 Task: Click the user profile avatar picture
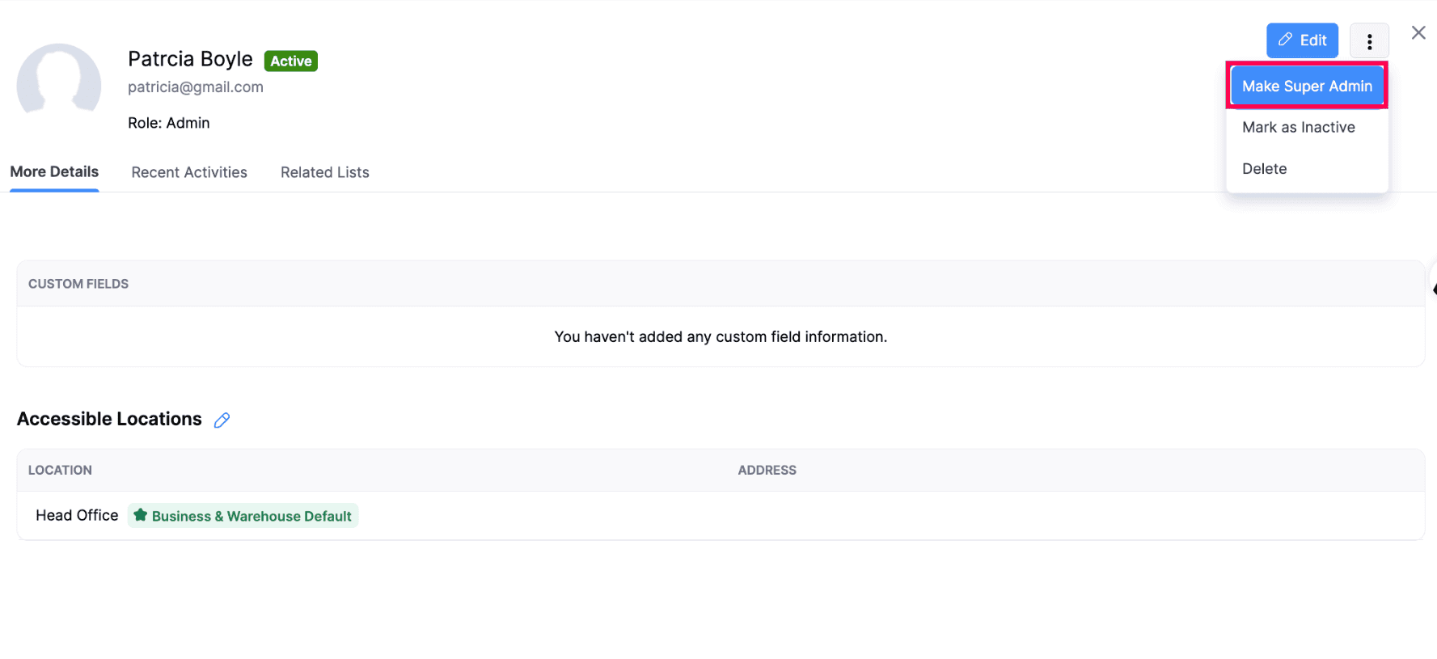(59, 82)
